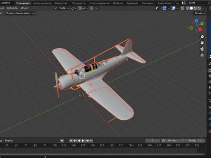
Task: Click negative X axis gizmo circle
Action: (x=193, y=22)
